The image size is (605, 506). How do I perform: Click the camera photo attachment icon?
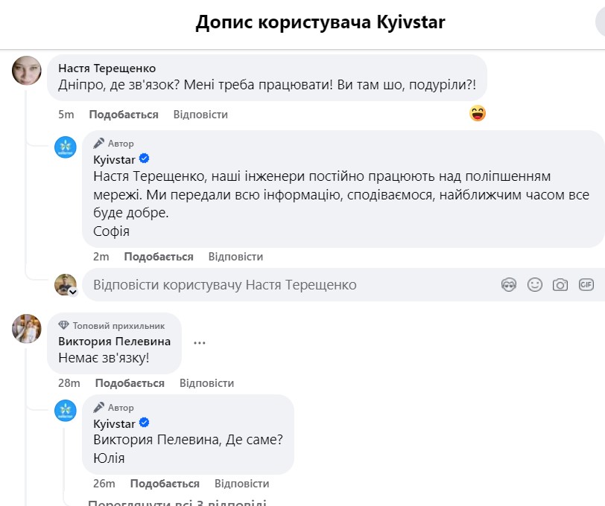560,285
